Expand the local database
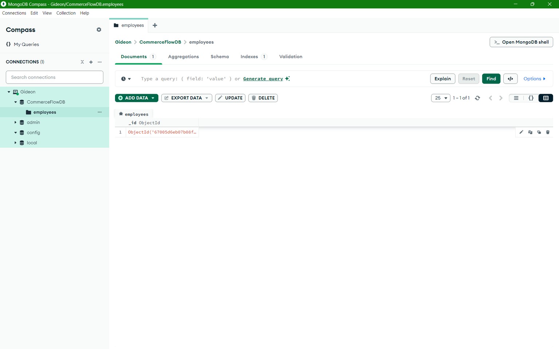The image size is (559, 349). click(x=15, y=143)
